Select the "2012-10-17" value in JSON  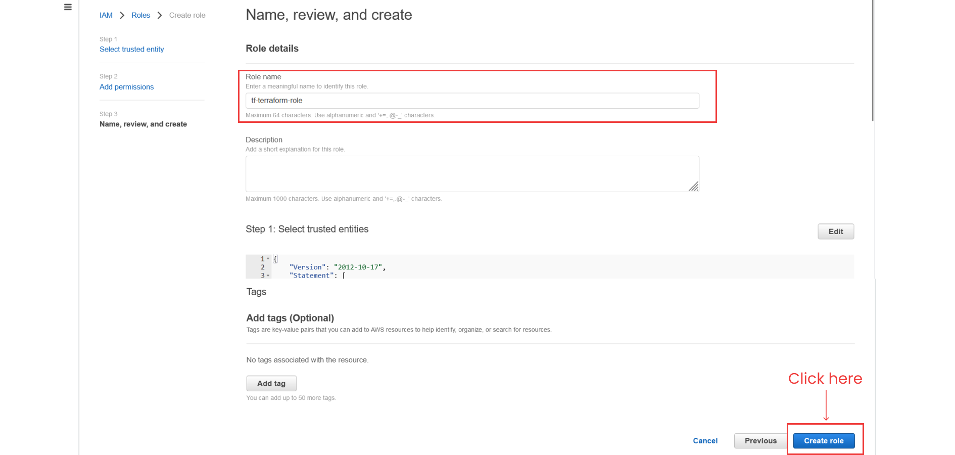358,267
